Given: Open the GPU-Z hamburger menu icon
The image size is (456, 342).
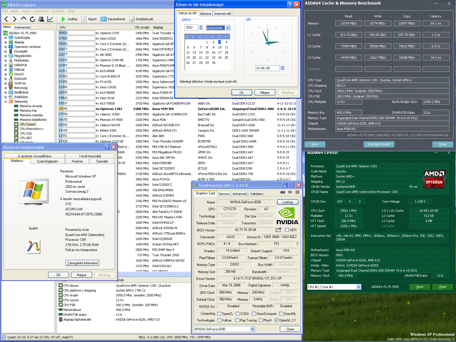Looking at the screenshot, I should pyautogui.click(x=297, y=192).
